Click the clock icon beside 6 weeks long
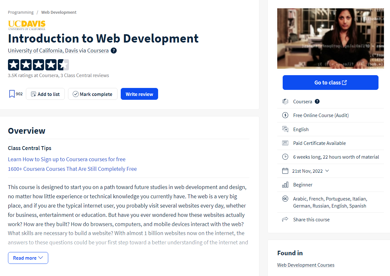390x276 pixels. pyautogui.click(x=285, y=157)
